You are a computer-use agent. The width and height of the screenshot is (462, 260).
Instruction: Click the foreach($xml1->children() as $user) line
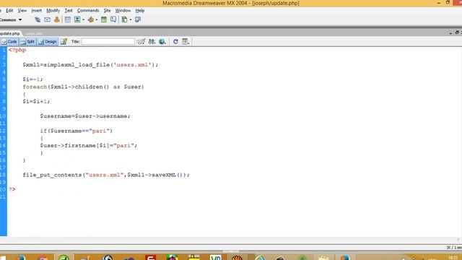pos(84,87)
